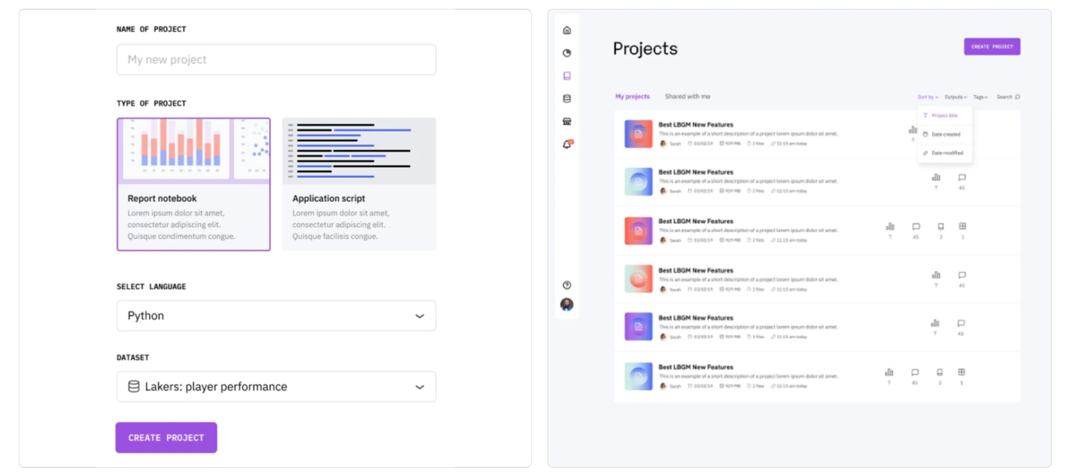Click the My new project name field
Image resolution: width=1070 pixels, height=476 pixels.
(276, 60)
